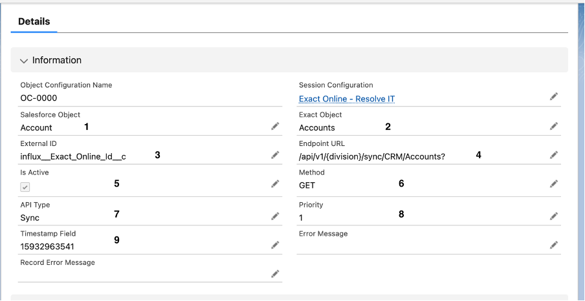Click the Account Salesforce Object value

pos(36,128)
